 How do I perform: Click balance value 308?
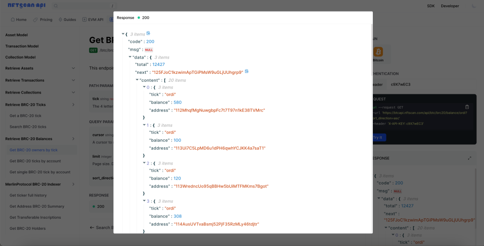click(178, 216)
